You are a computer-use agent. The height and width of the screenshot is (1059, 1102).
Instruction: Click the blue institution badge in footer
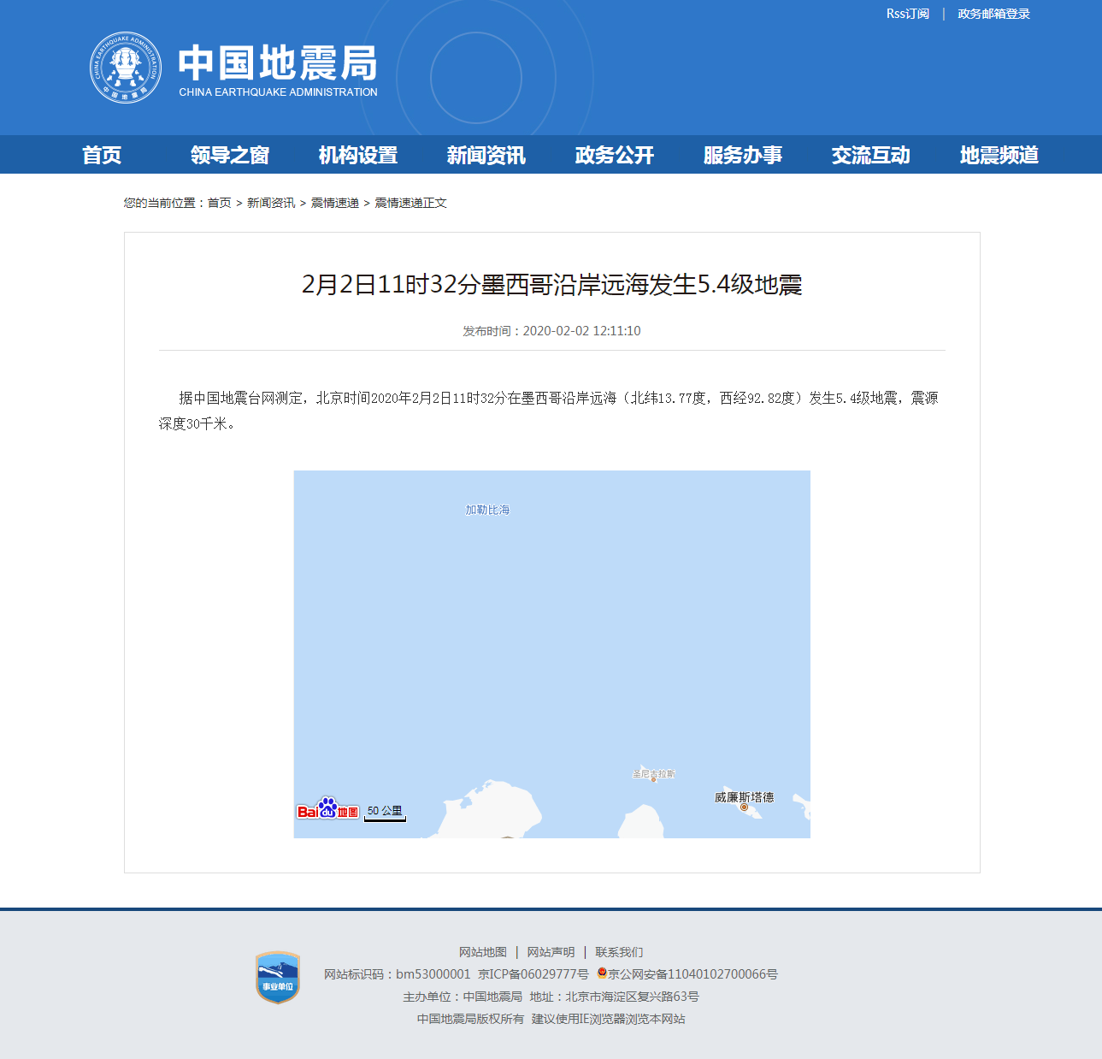point(278,978)
